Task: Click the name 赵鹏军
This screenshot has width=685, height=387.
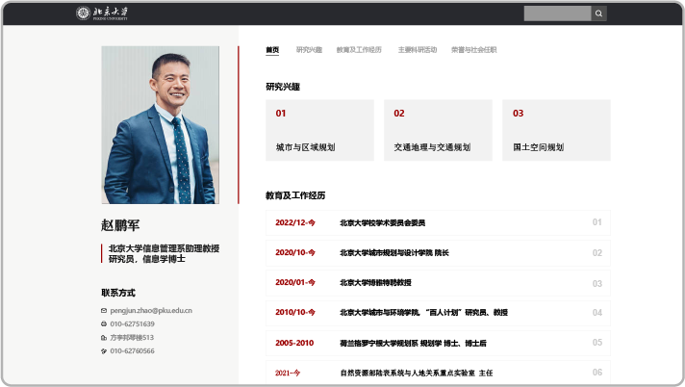Action: click(120, 225)
